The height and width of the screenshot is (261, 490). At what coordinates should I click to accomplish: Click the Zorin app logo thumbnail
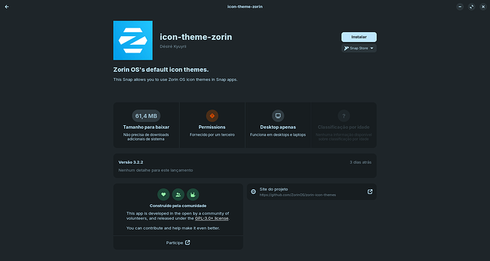tap(133, 41)
